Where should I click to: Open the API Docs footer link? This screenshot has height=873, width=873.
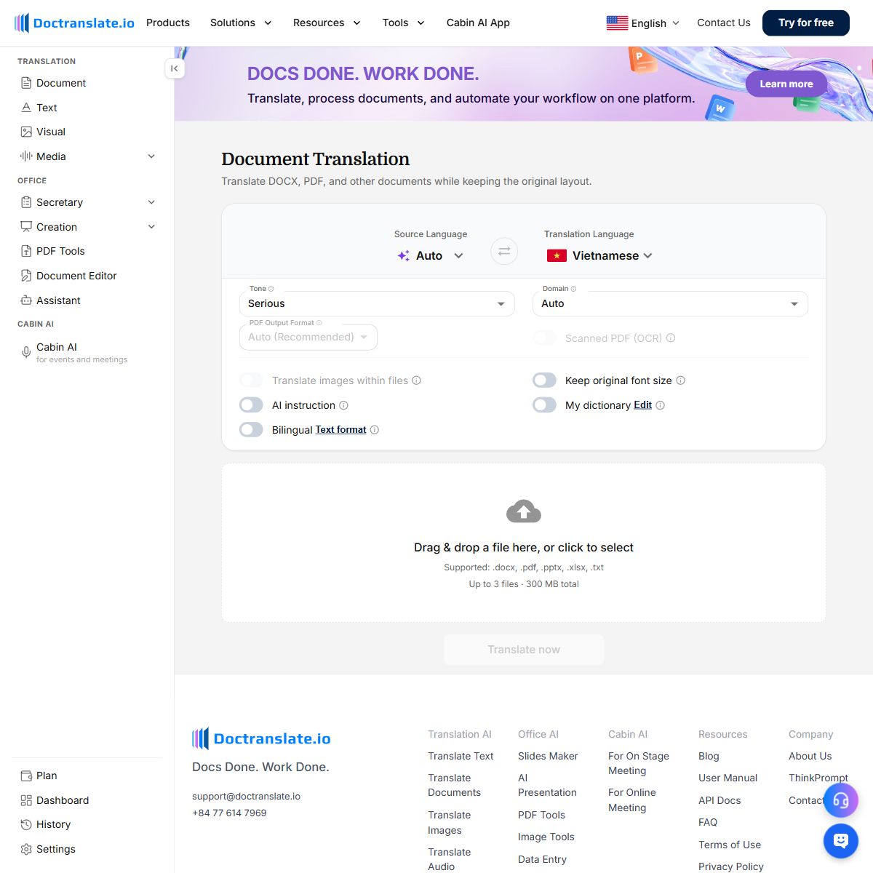click(719, 800)
